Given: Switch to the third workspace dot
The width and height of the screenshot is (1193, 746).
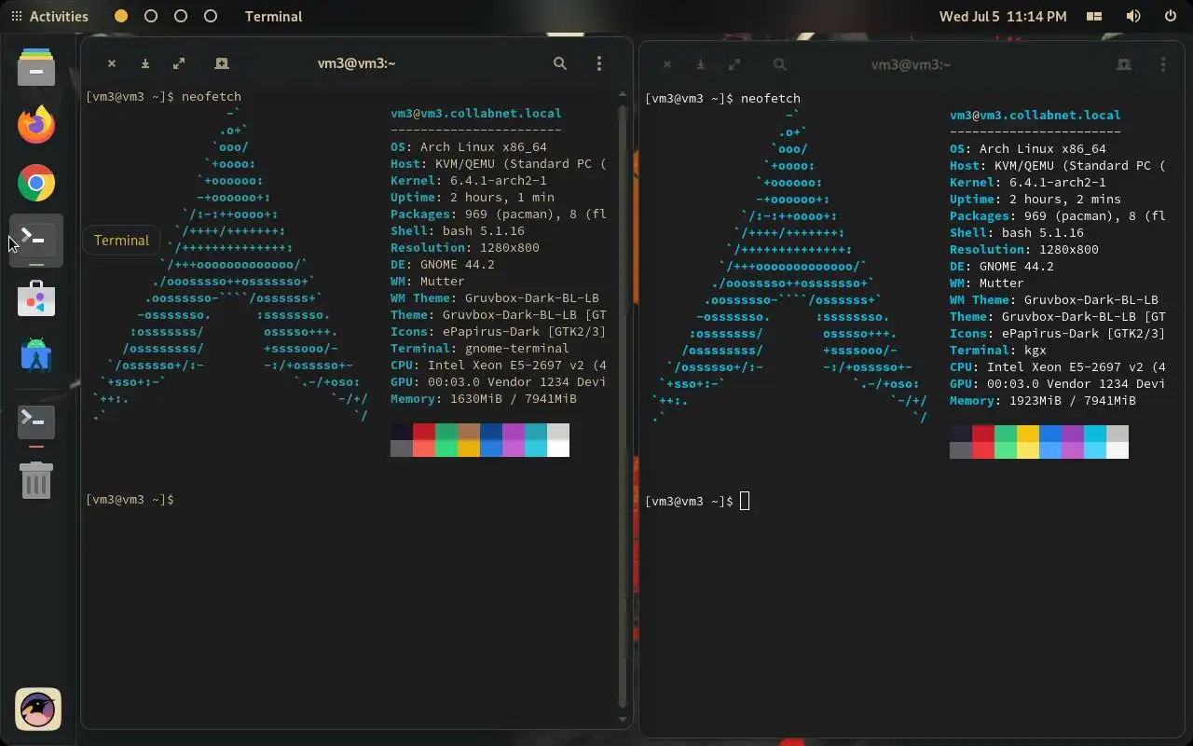Looking at the screenshot, I should click(181, 16).
